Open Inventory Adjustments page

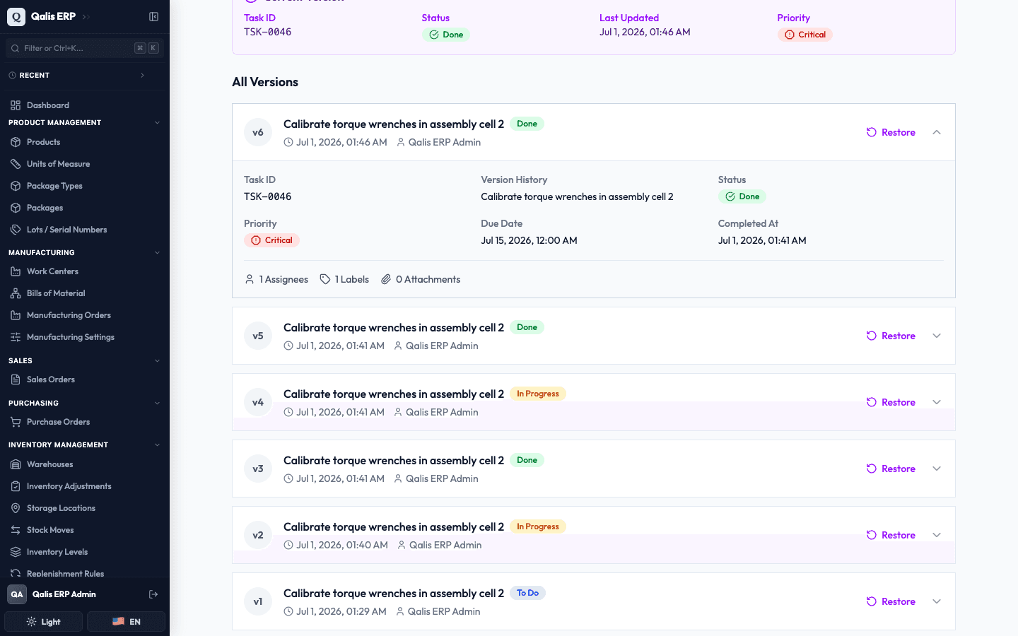(x=85, y=486)
